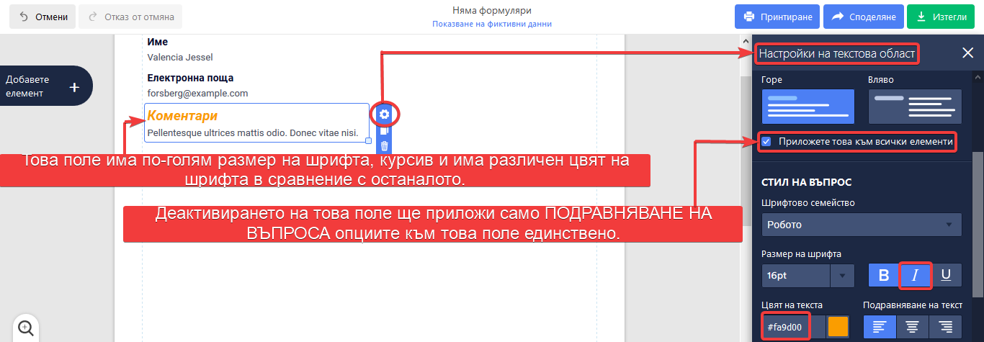
Task: Toggle underline text formatting
Action: (946, 275)
